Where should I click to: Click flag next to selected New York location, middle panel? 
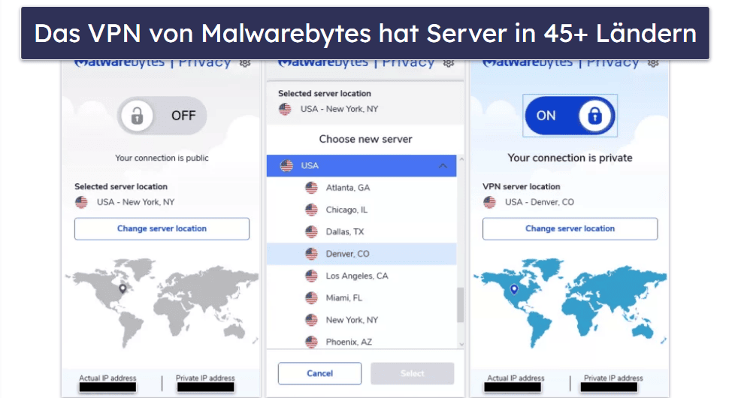coord(285,109)
